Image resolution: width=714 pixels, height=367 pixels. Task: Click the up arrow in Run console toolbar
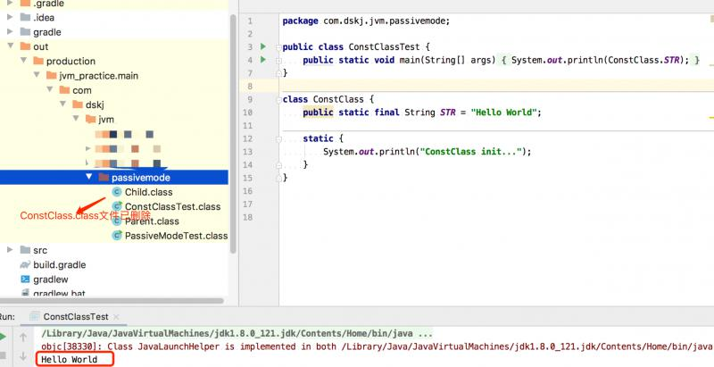[x=23, y=337]
